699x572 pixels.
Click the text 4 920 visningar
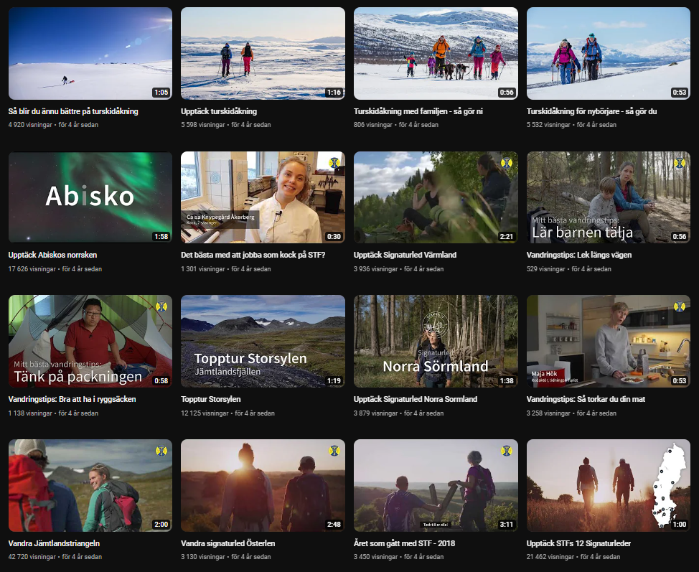point(30,125)
